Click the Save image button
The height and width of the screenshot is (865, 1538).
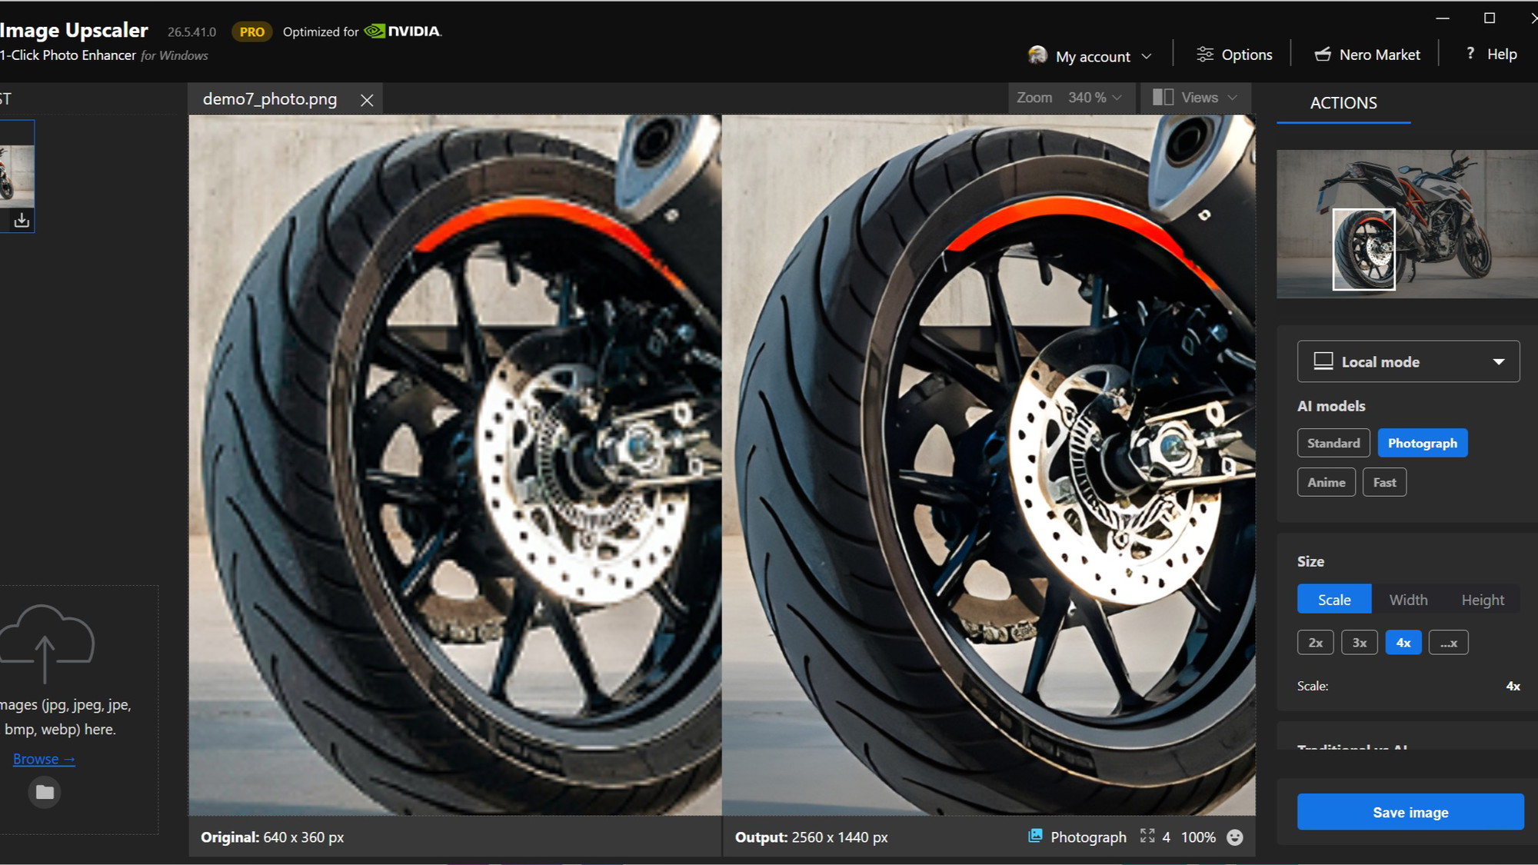click(x=1410, y=812)
